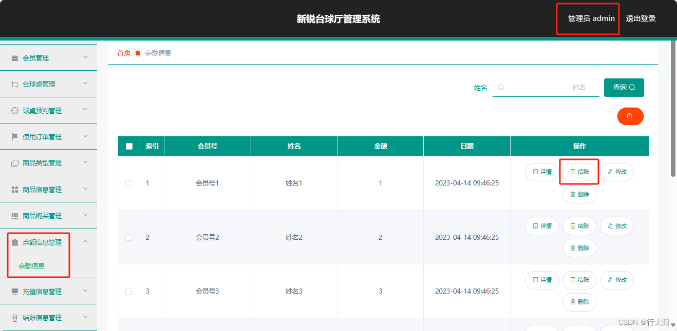Click the 新锐台球厅管理系统 title
This screenshot has width=677, height=331.
pyautogui.click(x=338, y=19)
